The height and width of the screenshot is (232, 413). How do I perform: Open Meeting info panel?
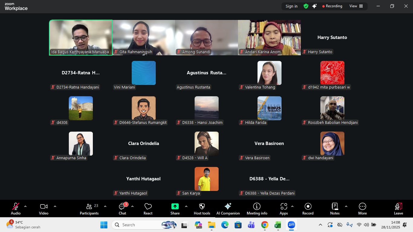257,209
